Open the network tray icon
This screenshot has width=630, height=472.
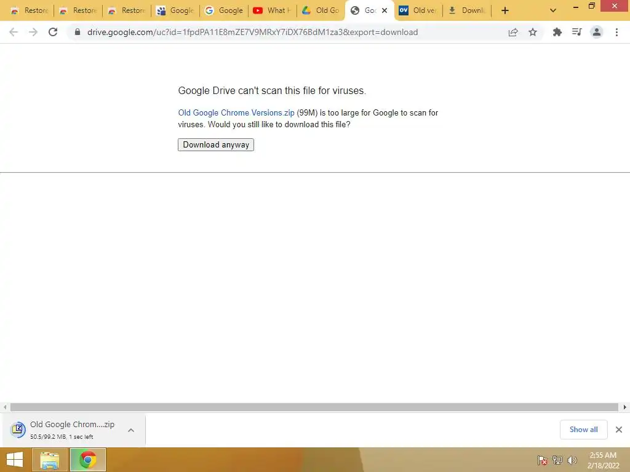click(x=557, y=460)
